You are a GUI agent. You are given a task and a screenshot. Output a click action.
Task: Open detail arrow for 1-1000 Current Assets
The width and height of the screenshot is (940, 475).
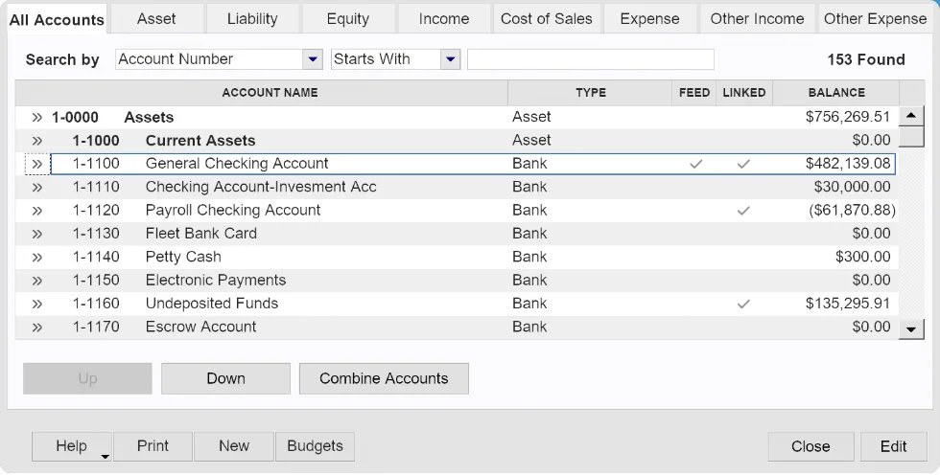click(37, 141)
